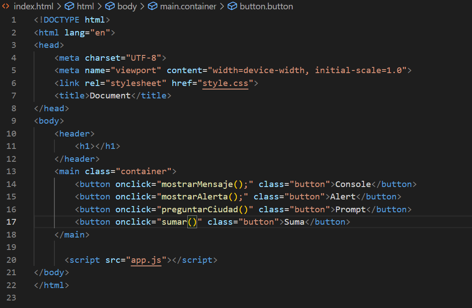Select the main.container breadcrumb segment

coord(188,6)
